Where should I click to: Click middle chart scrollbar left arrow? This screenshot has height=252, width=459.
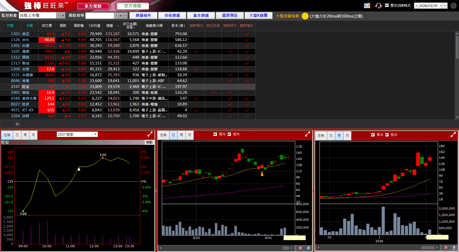click(160, 248)
